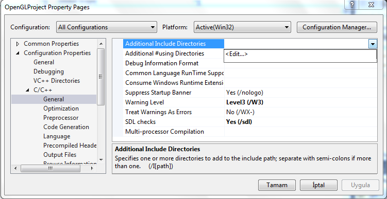Select Optimization in the tree

[x=61, y=108]
